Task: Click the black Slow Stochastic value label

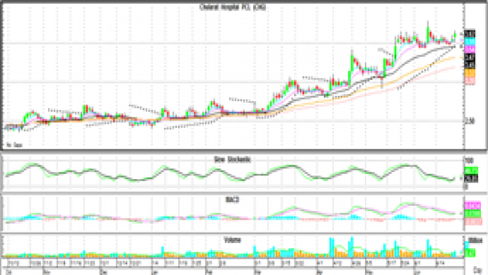Action: coord(471,179)
